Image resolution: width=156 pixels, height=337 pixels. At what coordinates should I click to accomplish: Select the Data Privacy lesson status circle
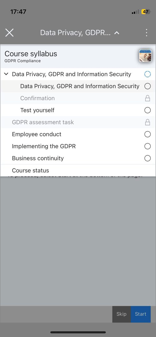(148, 86)
